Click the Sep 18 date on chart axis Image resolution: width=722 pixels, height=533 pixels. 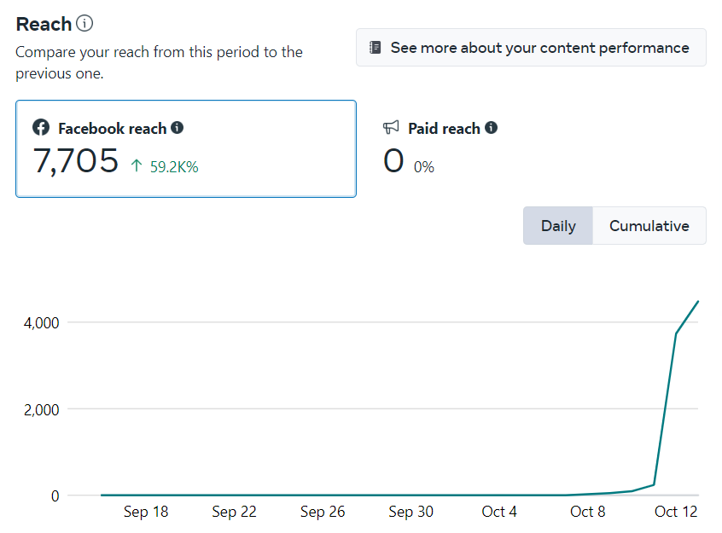[x=146, y=512]
